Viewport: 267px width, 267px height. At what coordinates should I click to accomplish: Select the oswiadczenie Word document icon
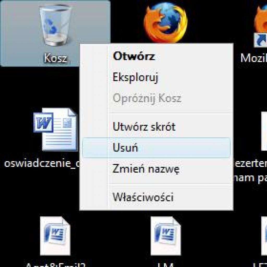point(56,130)
